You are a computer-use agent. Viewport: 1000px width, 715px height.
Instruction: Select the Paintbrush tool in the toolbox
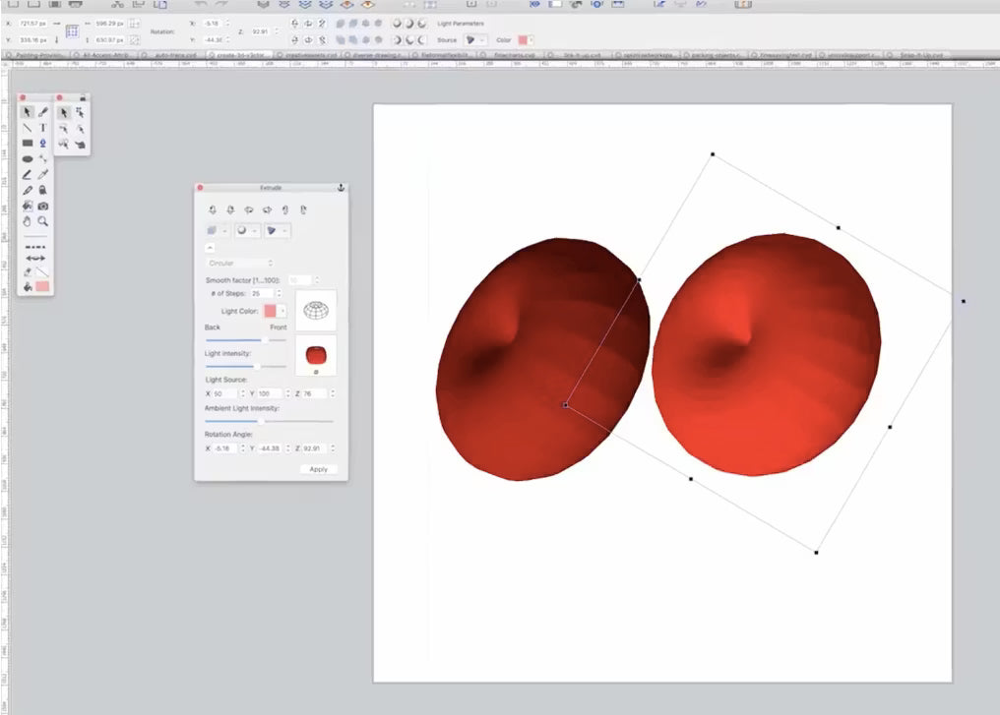42,112
